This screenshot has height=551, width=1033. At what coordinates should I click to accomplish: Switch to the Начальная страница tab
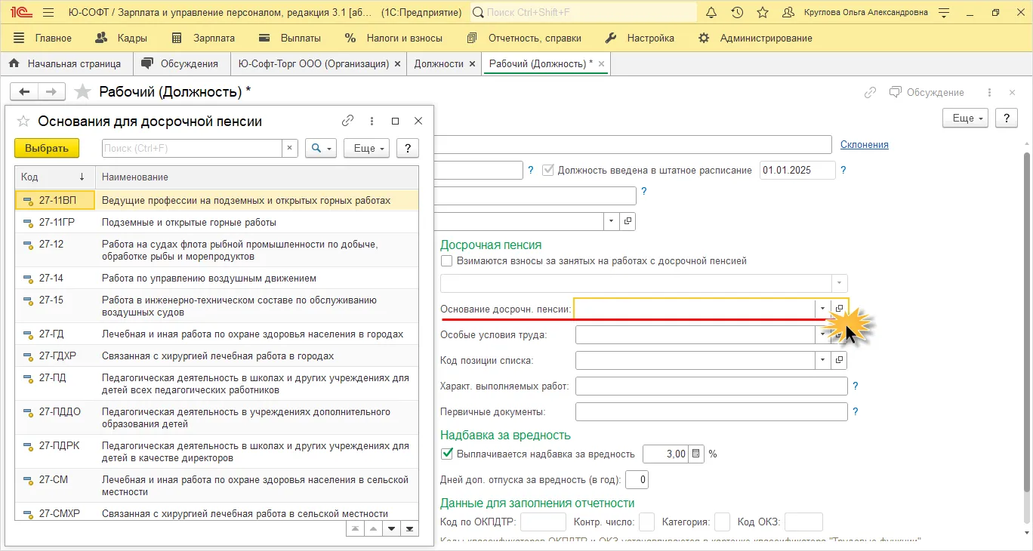[66, 64]
